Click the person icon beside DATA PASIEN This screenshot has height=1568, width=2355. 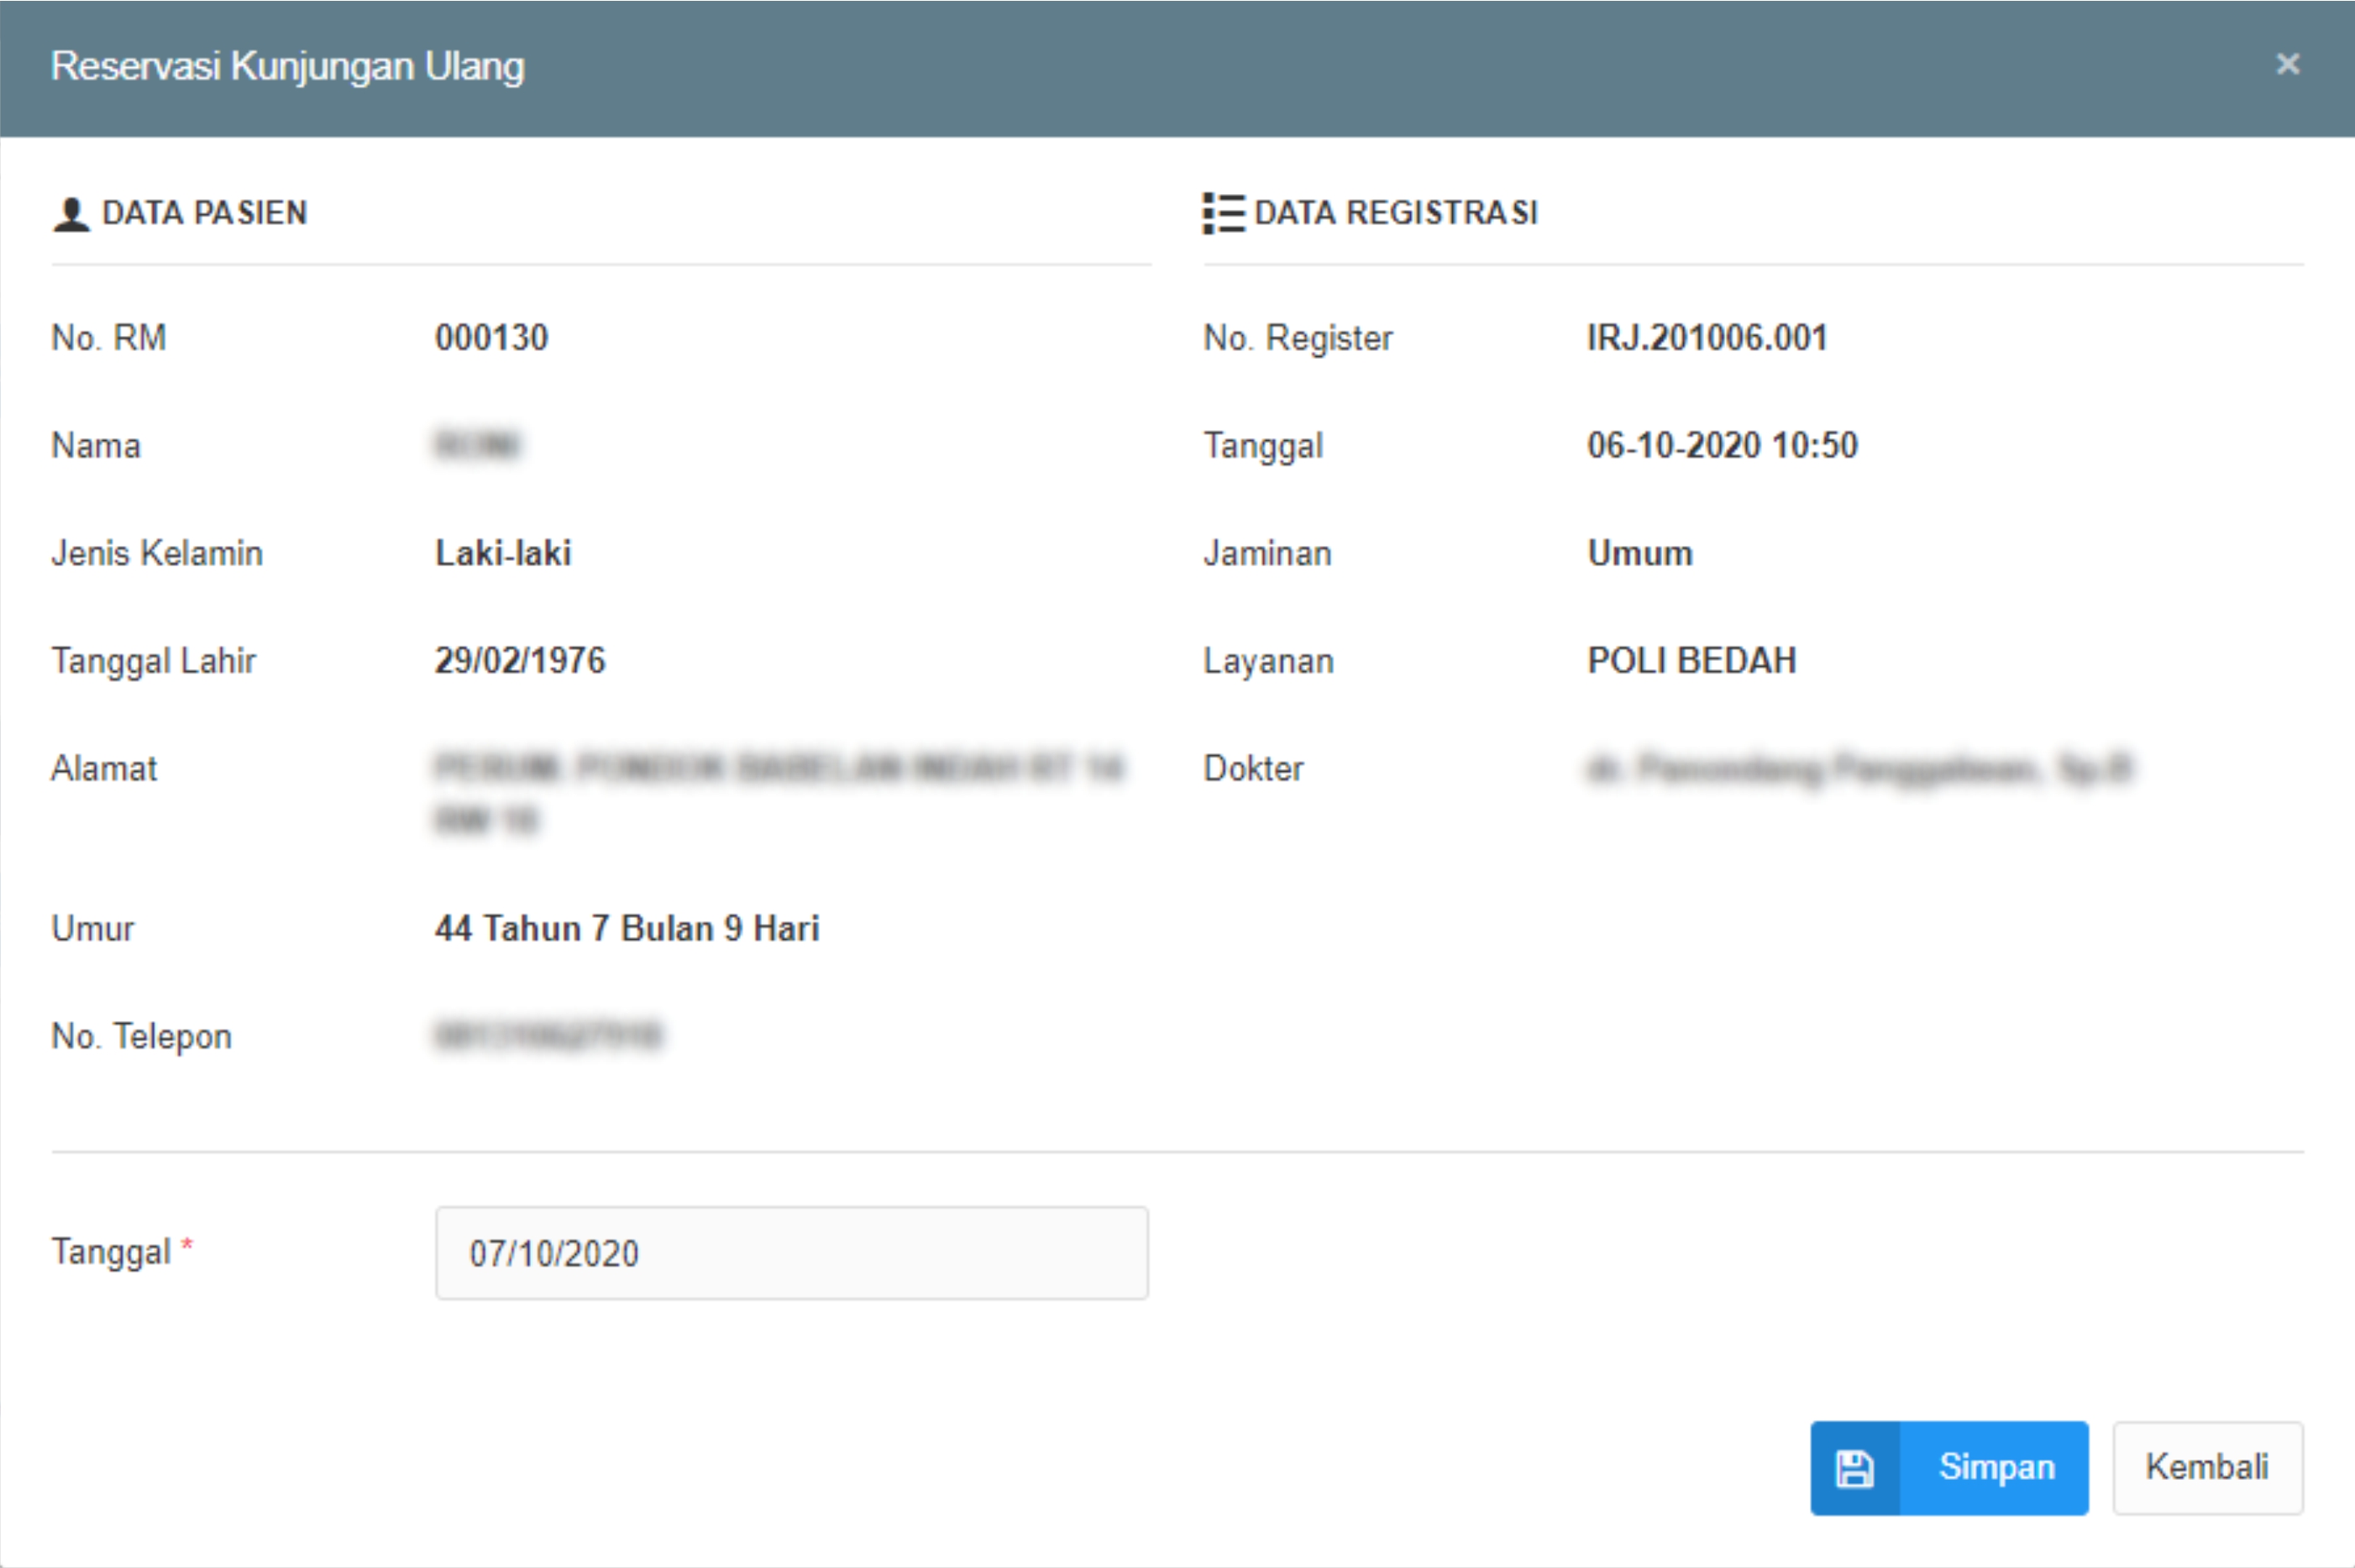tap(71, 214)
